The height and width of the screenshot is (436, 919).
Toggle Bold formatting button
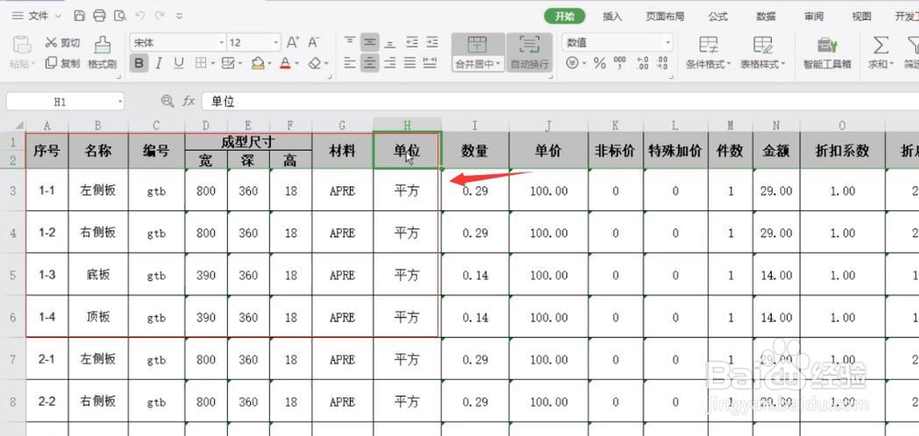pos(139,62)
